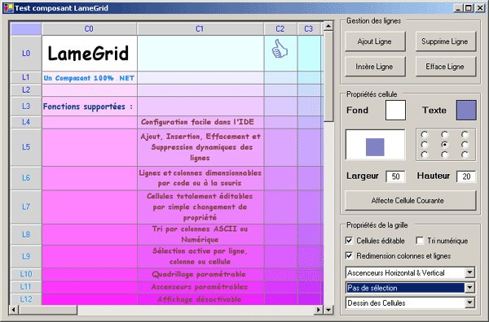Click 'Lignes et colonnes dimensionnables' cell
The image size is (489, 322).
[x=200, y=178]
